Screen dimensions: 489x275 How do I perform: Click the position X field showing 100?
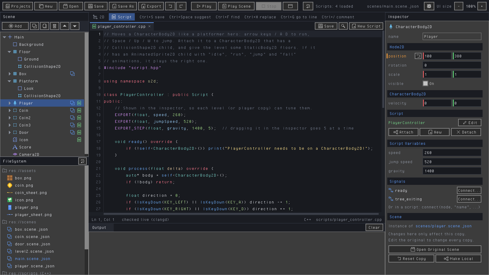pos(437,56)
